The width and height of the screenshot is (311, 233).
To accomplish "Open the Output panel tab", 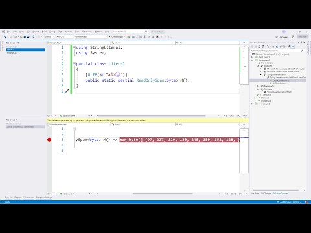I will (17, 197).
